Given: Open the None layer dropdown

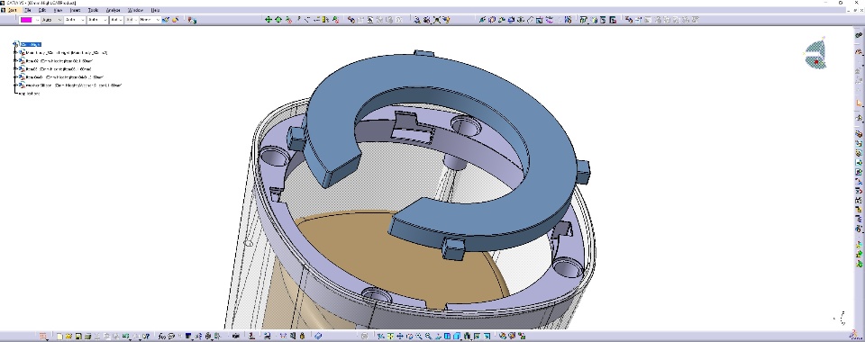Looking at the screenshot, I should [x=150, y=19].
